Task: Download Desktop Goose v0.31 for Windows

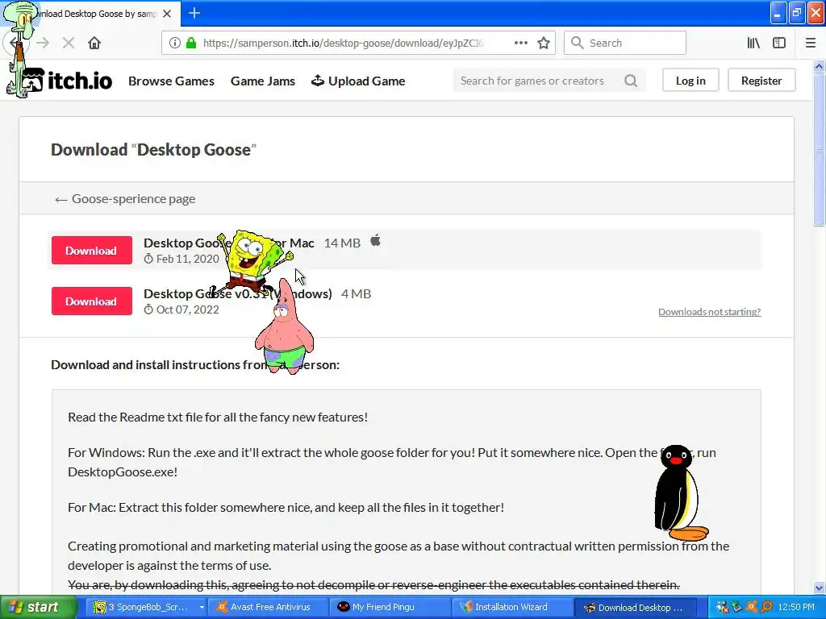Action: pyautogui.click(x=92, y=301)
